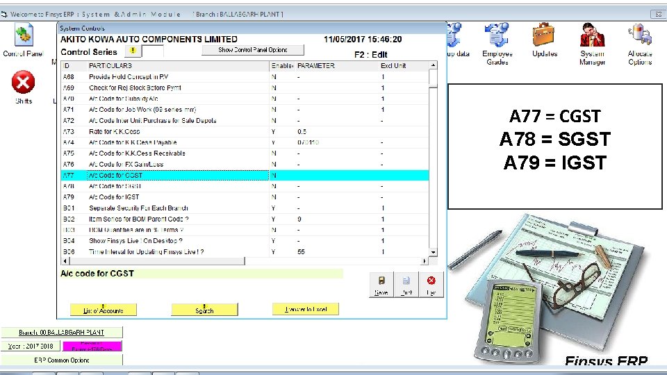Viewport: 667px width, 375px height.
Task: Click the yellow Search button
Action: (204, 310)
